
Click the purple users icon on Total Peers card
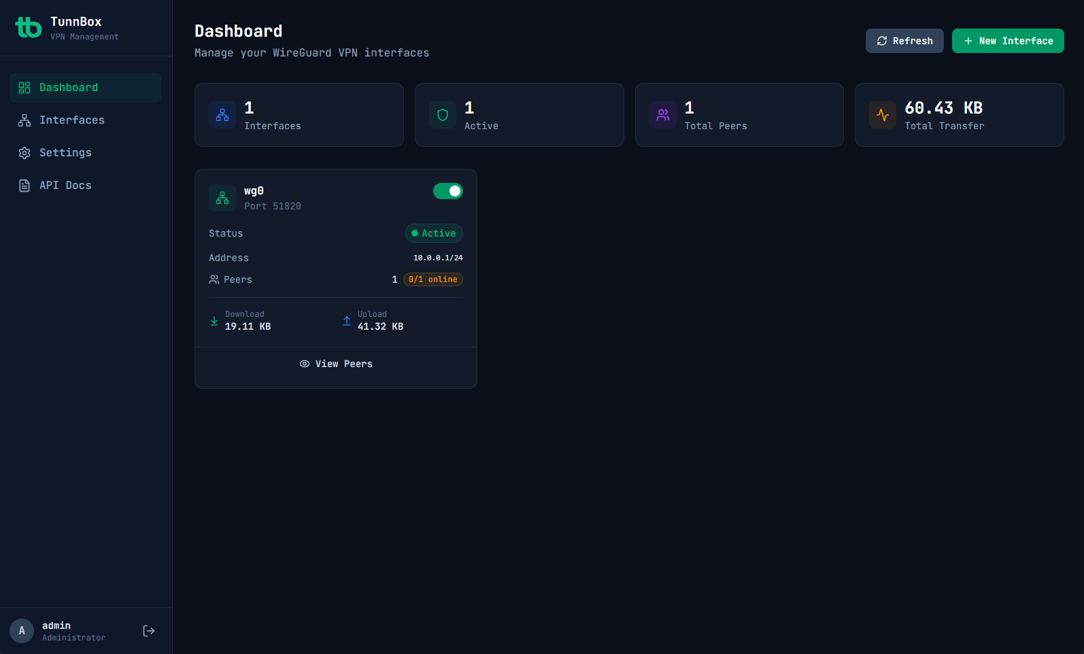663,115
